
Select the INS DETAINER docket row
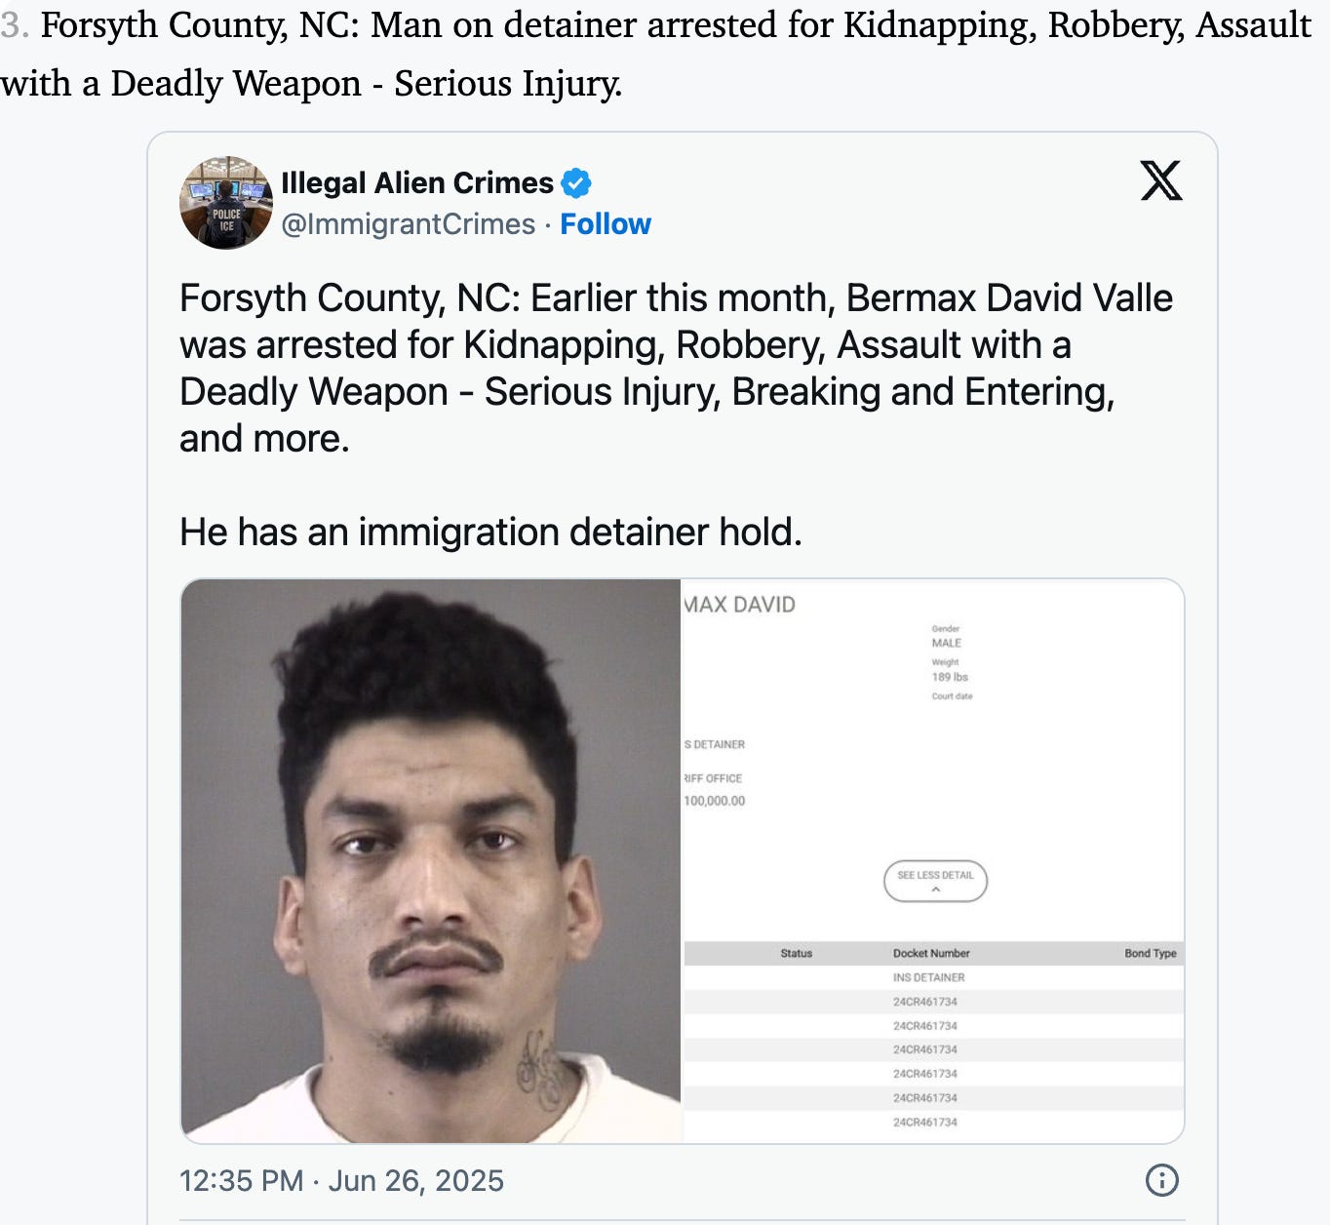click(933, 977)
